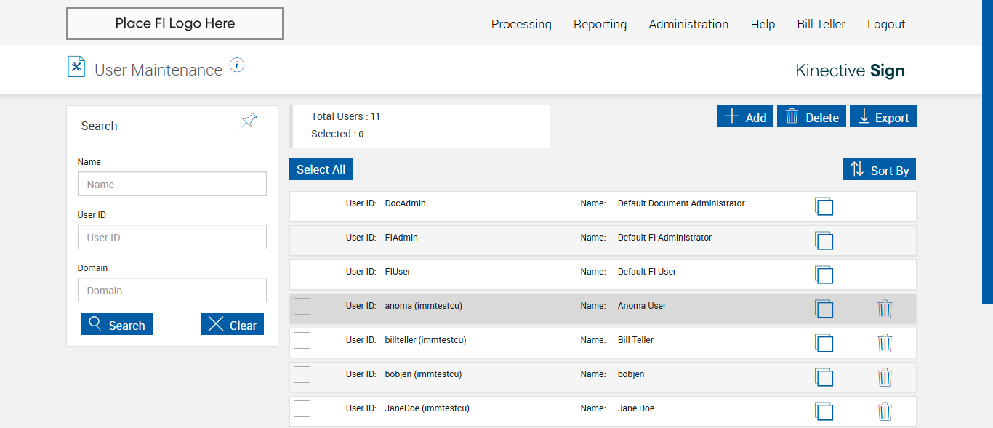Click the info icon beside User Maintenance
This screenshot has width=993, height=428.
click(x=237, y=65)
